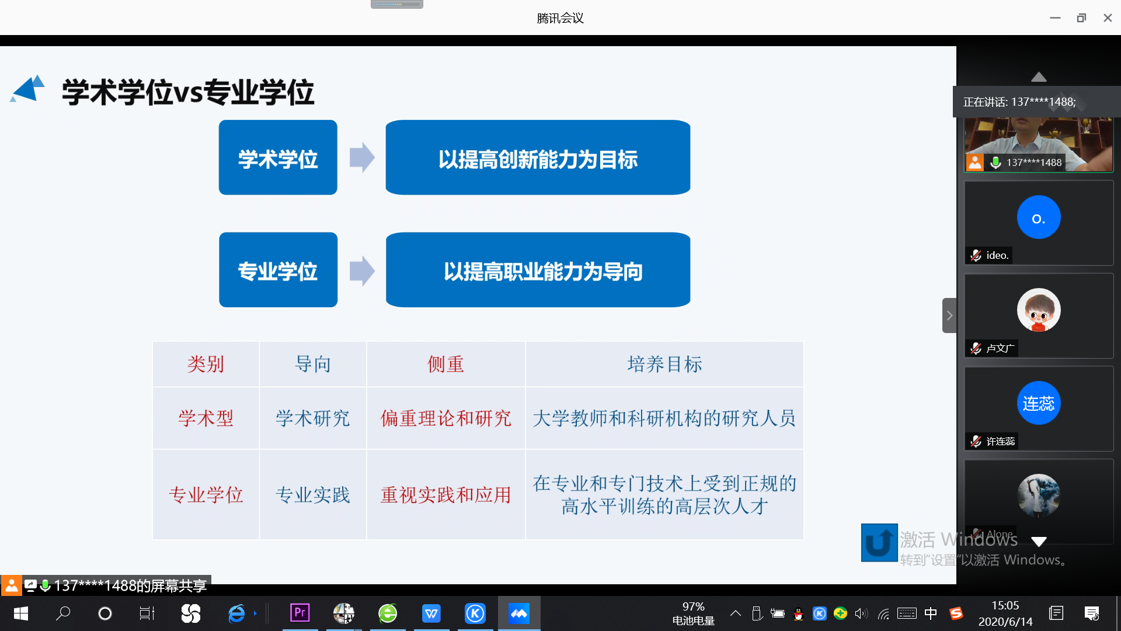Switch Chinese input mode indicator 中

pyautogui.click(x=931, y=613)
